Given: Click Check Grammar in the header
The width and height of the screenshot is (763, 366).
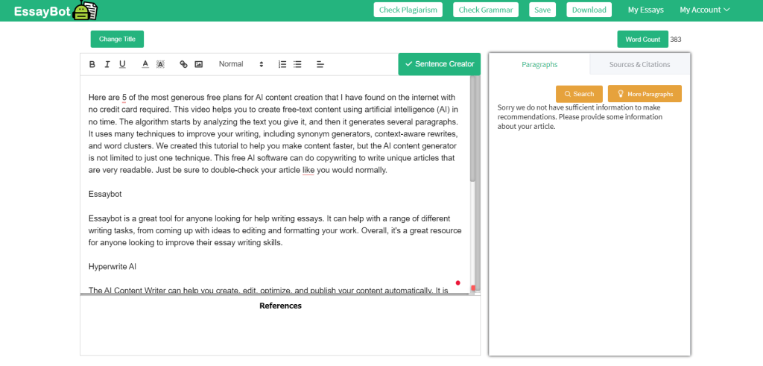Looking at the screenshot, I should [x=486, y=10].
